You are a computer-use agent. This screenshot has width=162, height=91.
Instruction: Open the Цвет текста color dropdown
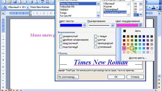(84, 25)
